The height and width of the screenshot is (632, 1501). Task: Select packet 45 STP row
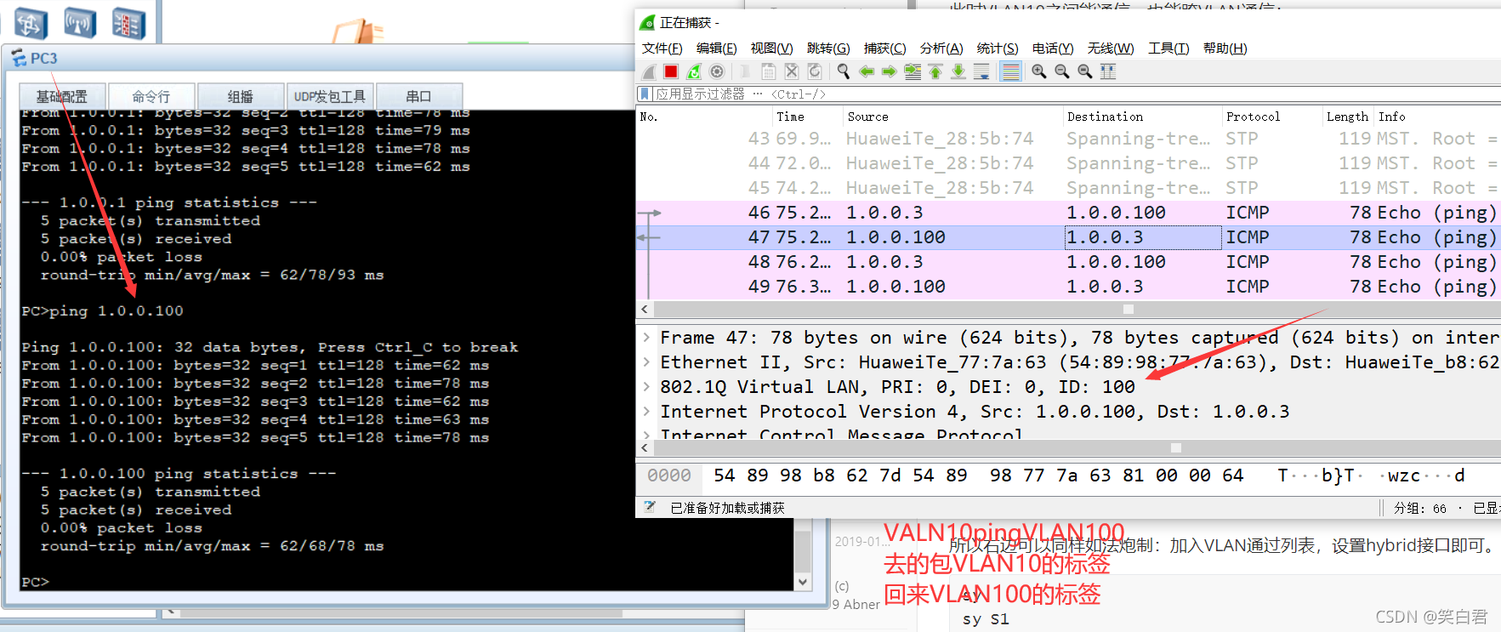pyautogui.click(x=1068, y=188)
